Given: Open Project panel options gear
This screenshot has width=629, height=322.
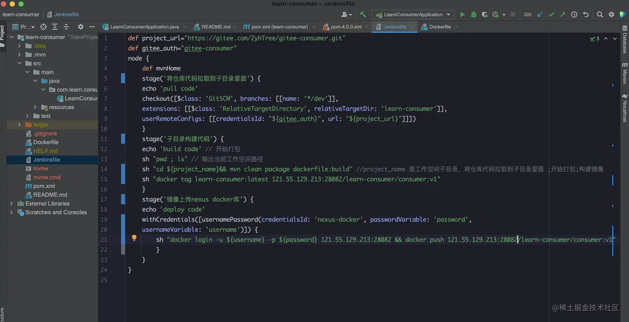Looking at the screenshot, I should point(81,27).
